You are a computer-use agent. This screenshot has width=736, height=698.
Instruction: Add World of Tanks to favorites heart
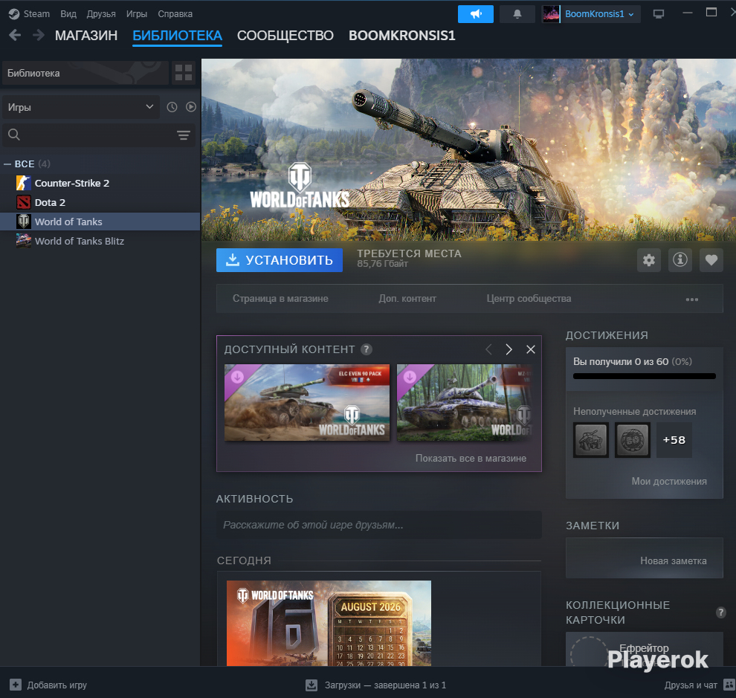(x=711, y=260)
